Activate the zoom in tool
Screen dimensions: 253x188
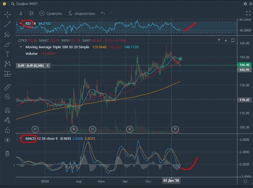pyautogui.click(x=7, y=97)
